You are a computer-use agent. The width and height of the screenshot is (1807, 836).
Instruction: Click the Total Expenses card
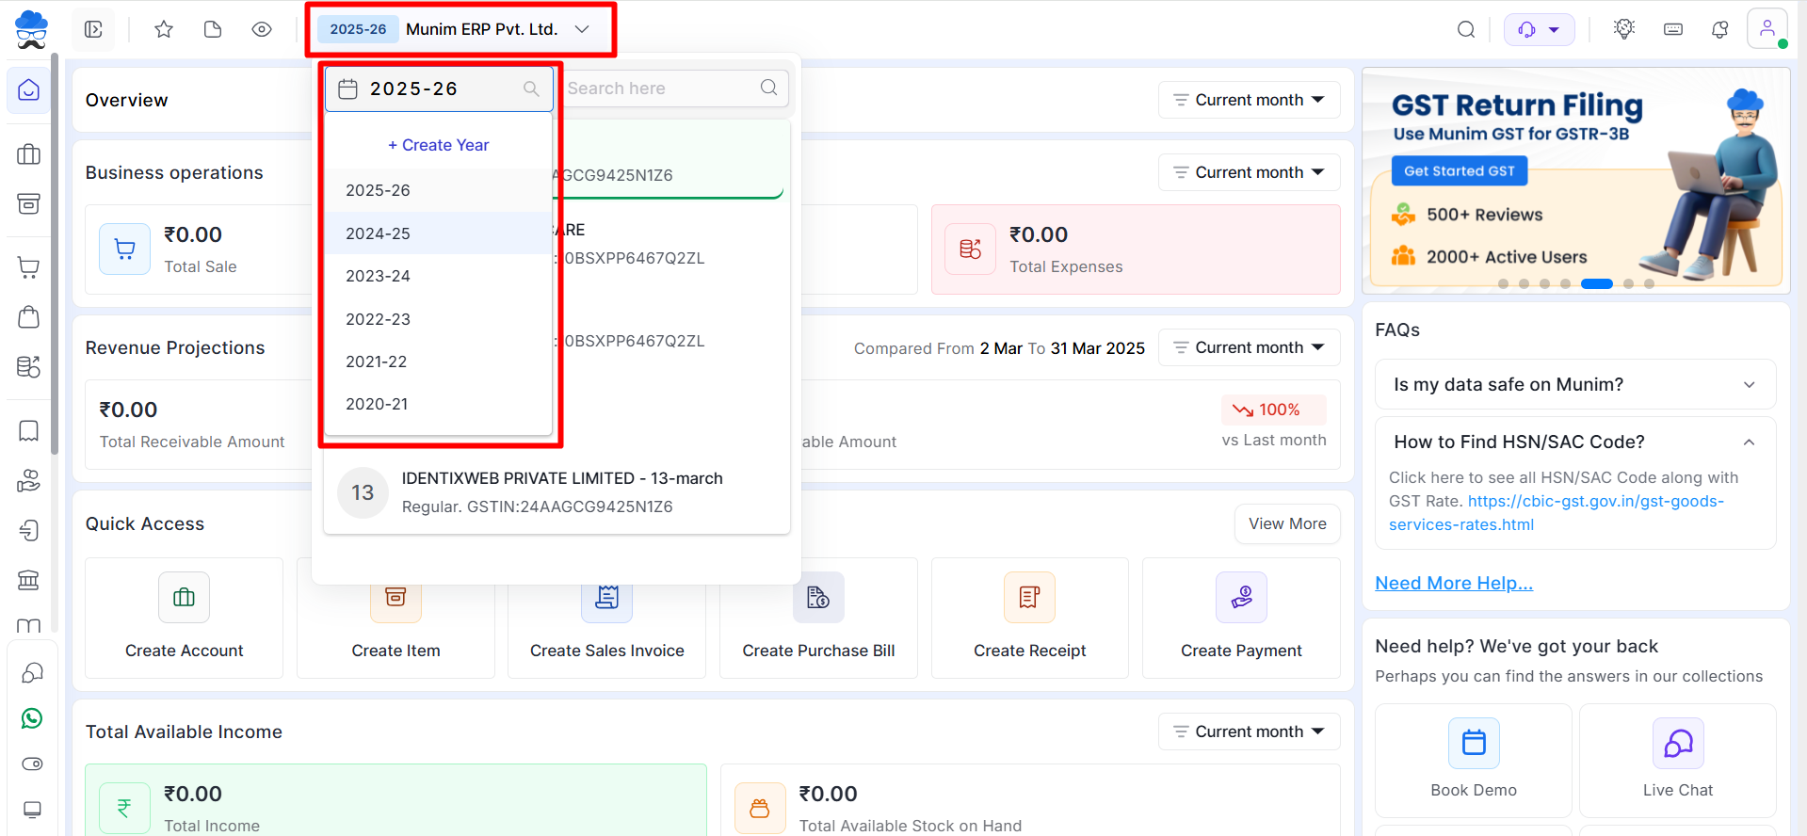pyautogui.click(x=1136, y=249)
